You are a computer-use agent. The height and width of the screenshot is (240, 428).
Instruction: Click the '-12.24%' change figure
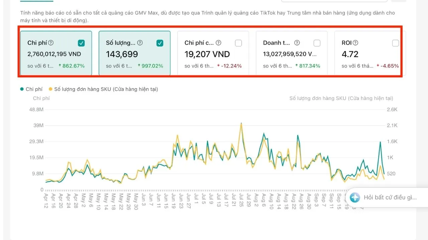(x=231, y=66)
